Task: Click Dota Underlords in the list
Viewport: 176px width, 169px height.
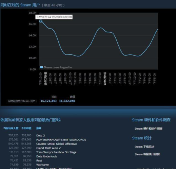Action: point(46,156)
